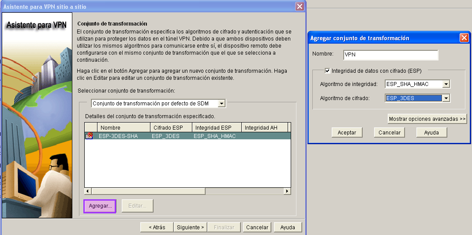The width and height of the screenshot is (472, 235).
Task: Open the Algoritmo de integridad dropdown
Action: (446, 84)
